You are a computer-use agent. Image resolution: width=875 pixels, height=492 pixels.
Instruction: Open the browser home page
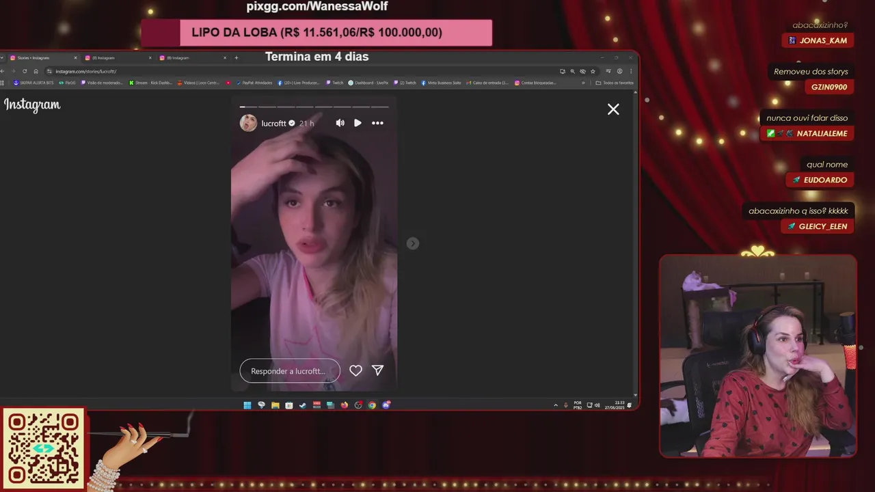[36, 71]
